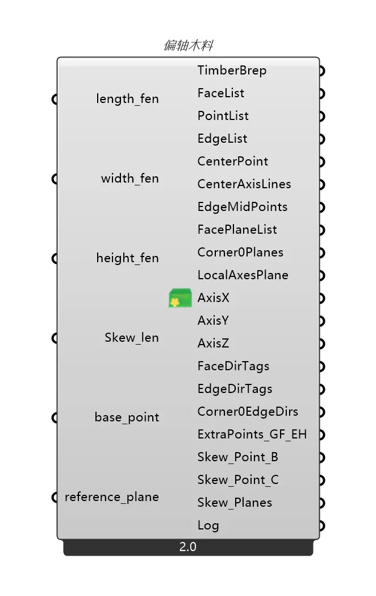Click the Log output connector
The image size is (376, 596).
[321, 525]
